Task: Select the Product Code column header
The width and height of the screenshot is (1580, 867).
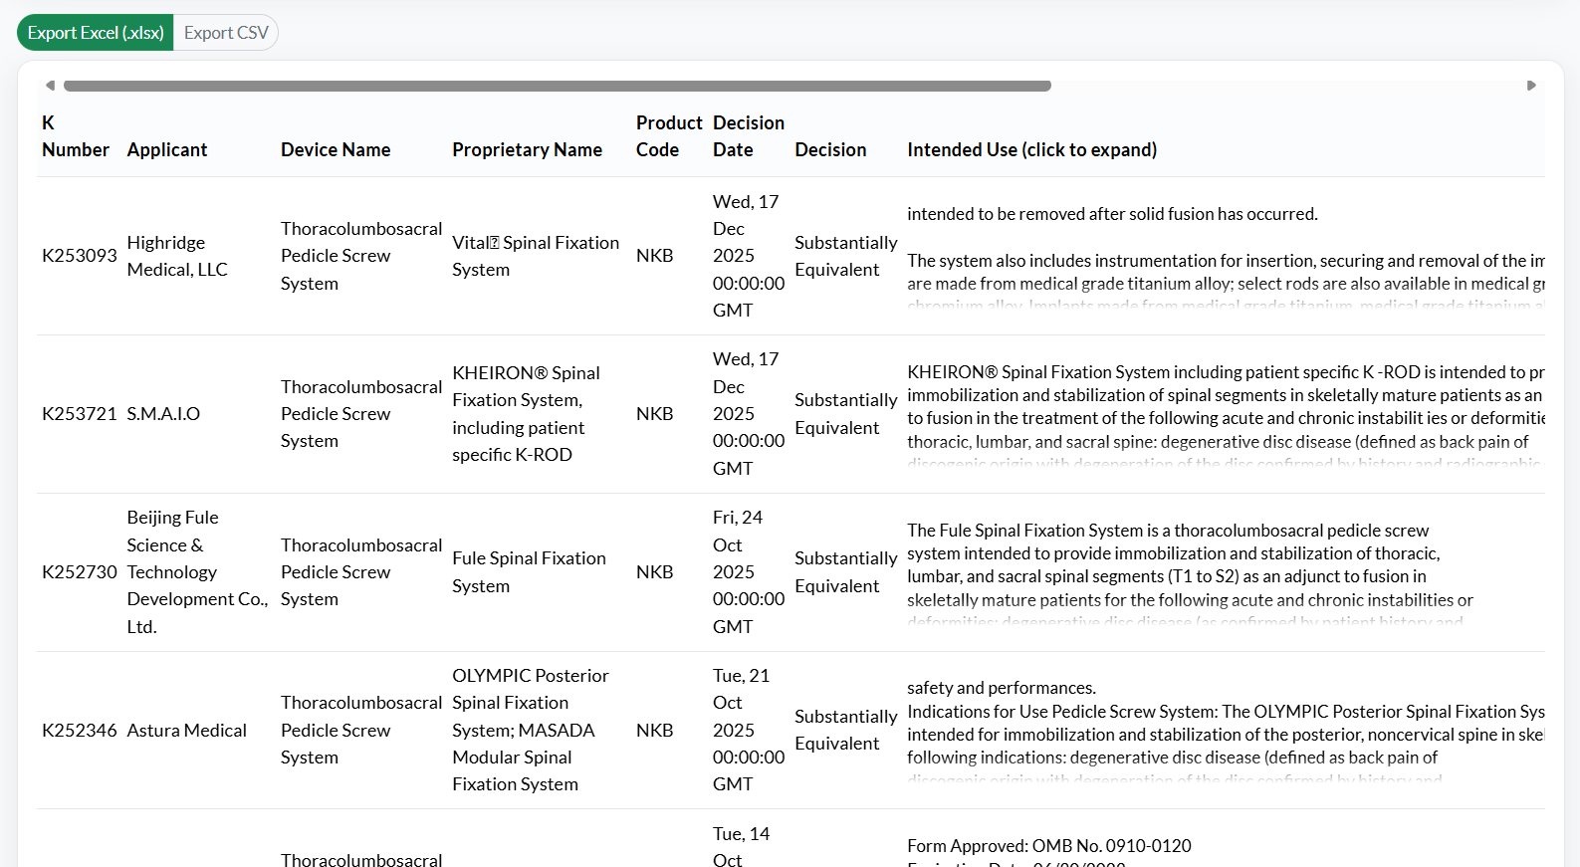Action: [x=669, y=136]
